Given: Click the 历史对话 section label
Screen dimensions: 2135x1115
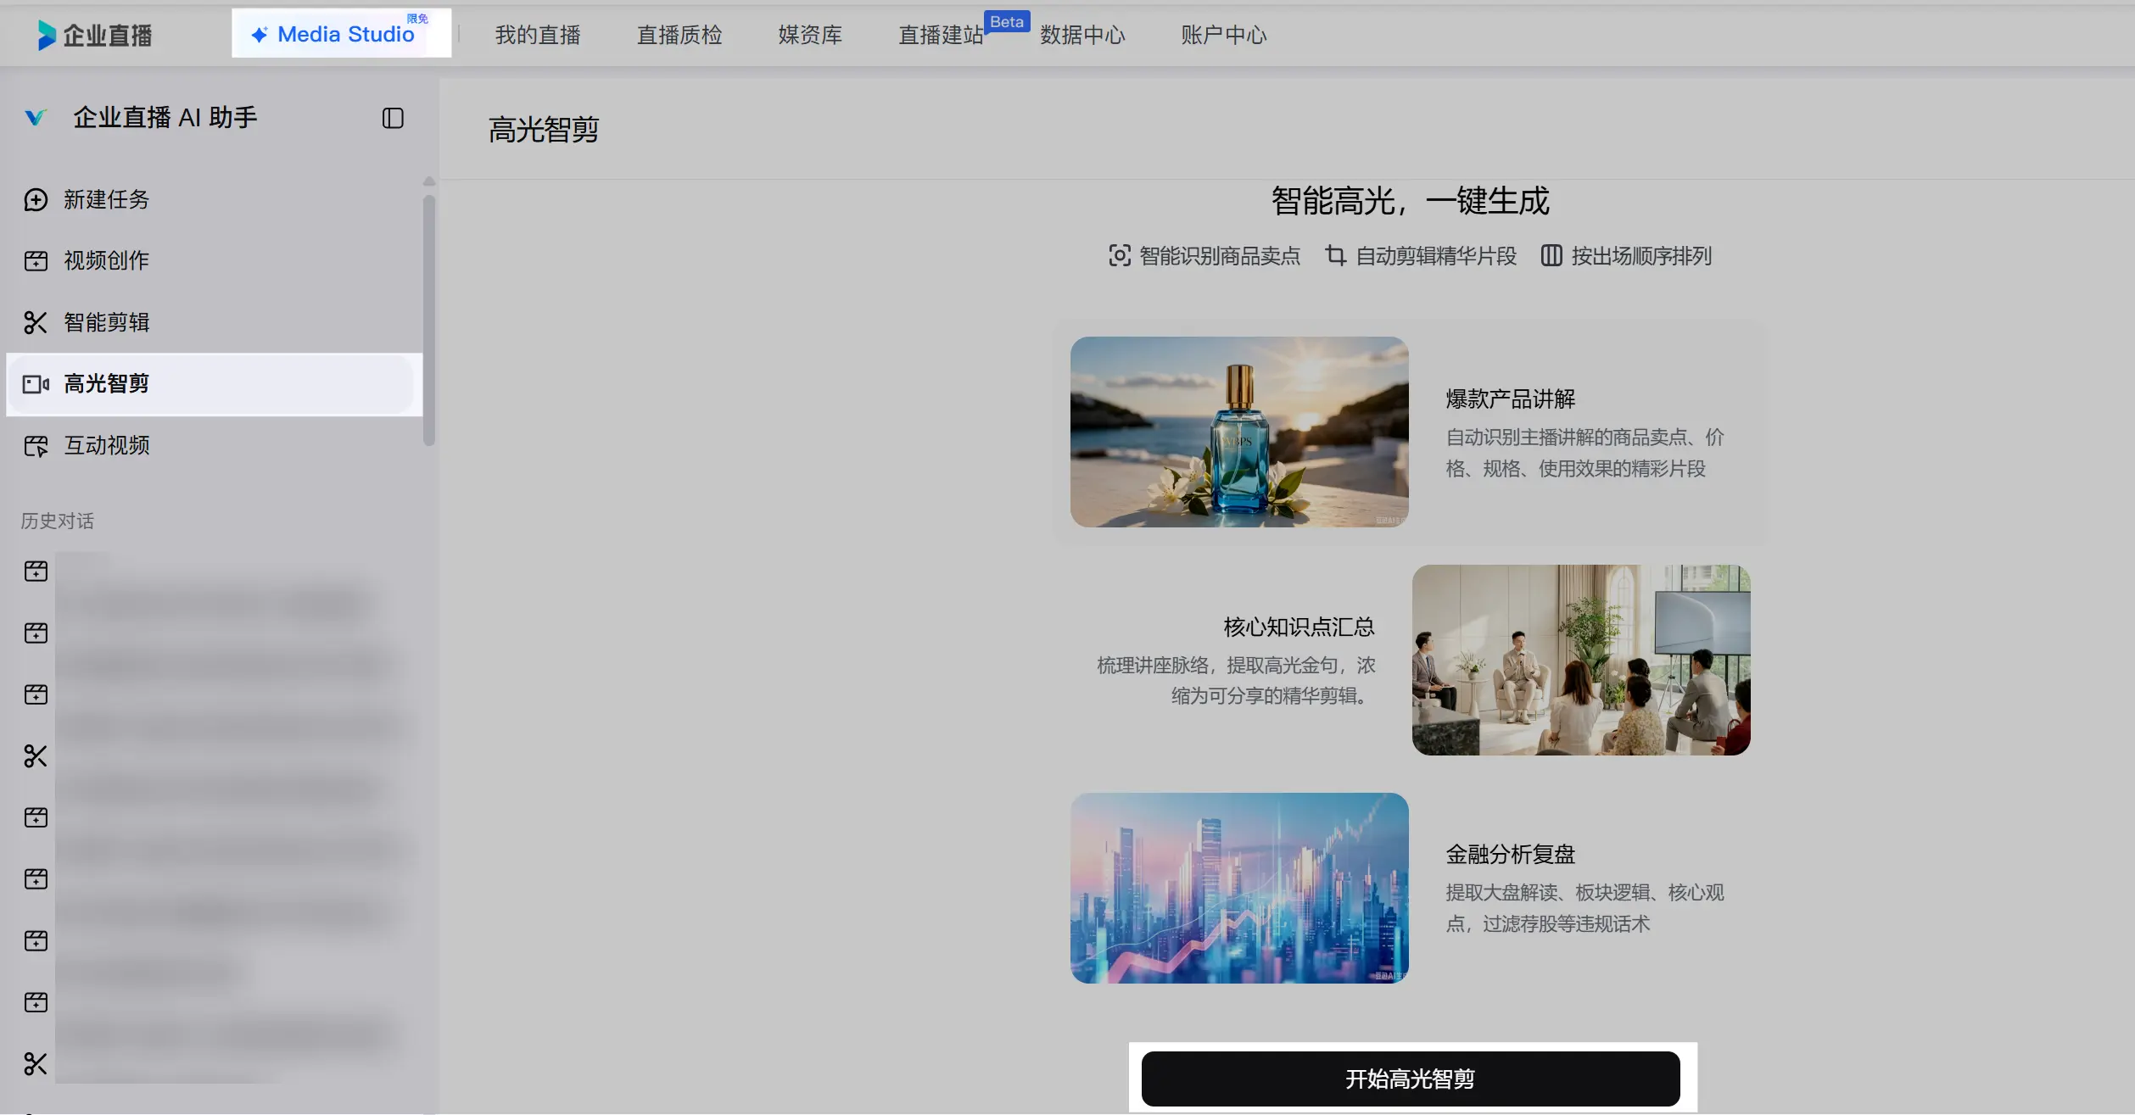Looking at the screenshot, I should [58, 521].
